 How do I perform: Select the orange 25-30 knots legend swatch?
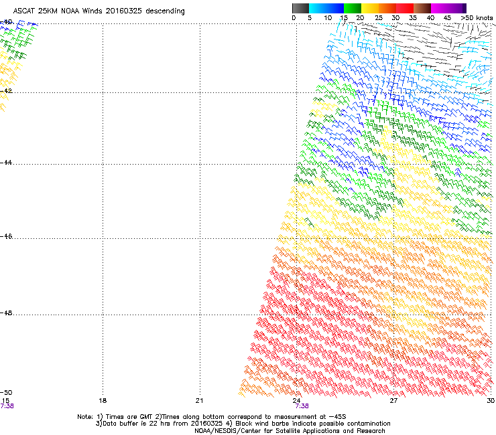(x=387, y=8)
